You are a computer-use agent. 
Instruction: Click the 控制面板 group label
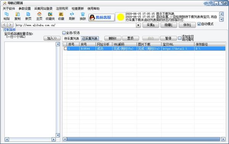[x=10, y=30]
